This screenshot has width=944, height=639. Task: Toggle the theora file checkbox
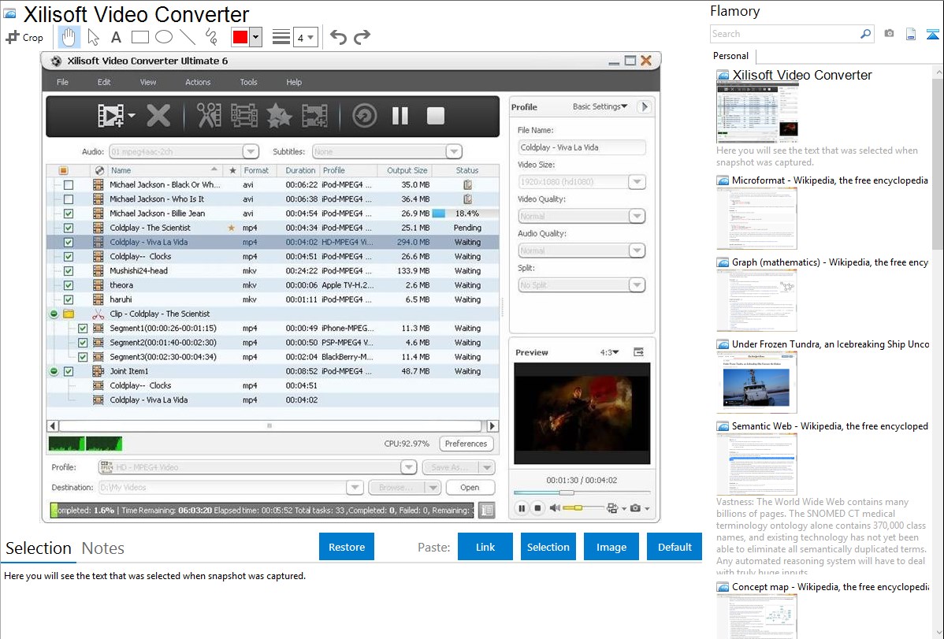point(69,285)
